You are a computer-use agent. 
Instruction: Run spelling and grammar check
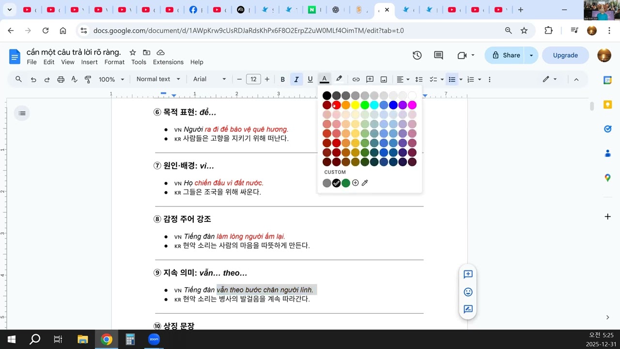[74, 79]
